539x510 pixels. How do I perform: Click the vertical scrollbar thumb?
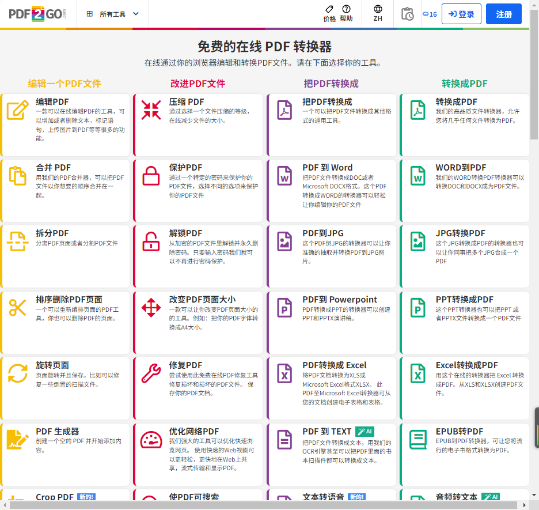click(534, 74)
